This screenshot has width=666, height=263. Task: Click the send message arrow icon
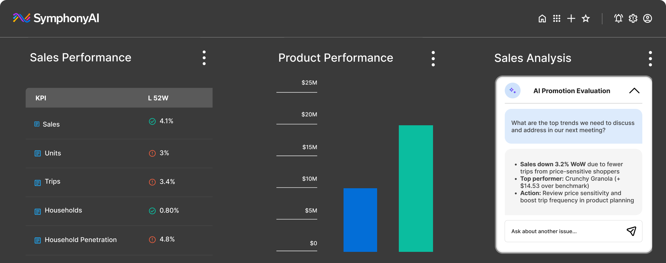pos(631,231)
